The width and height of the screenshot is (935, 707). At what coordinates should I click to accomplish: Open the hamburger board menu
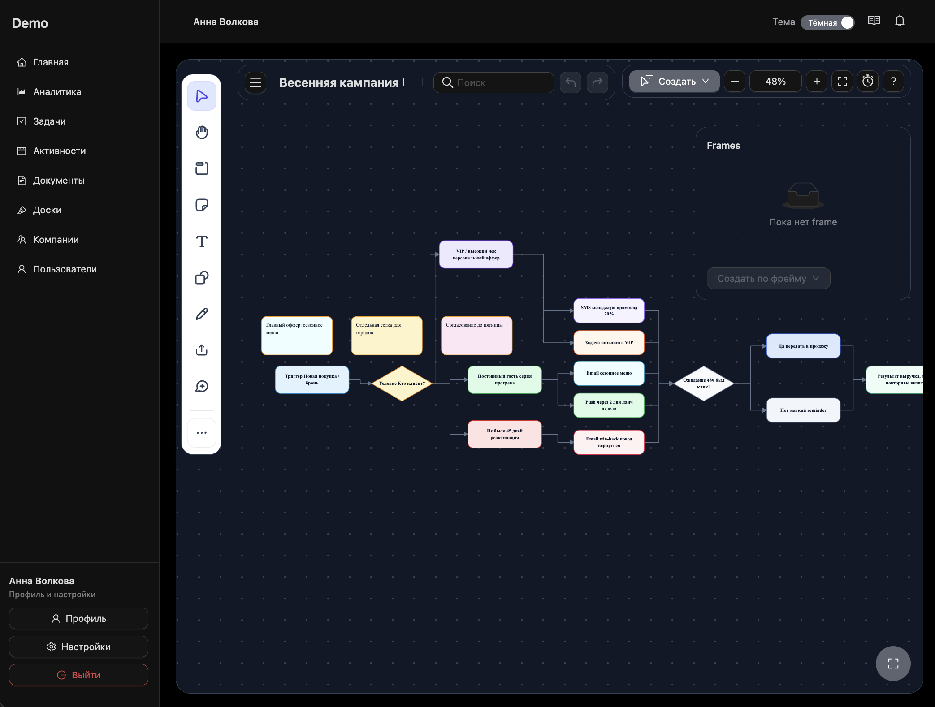coord(255,82)
